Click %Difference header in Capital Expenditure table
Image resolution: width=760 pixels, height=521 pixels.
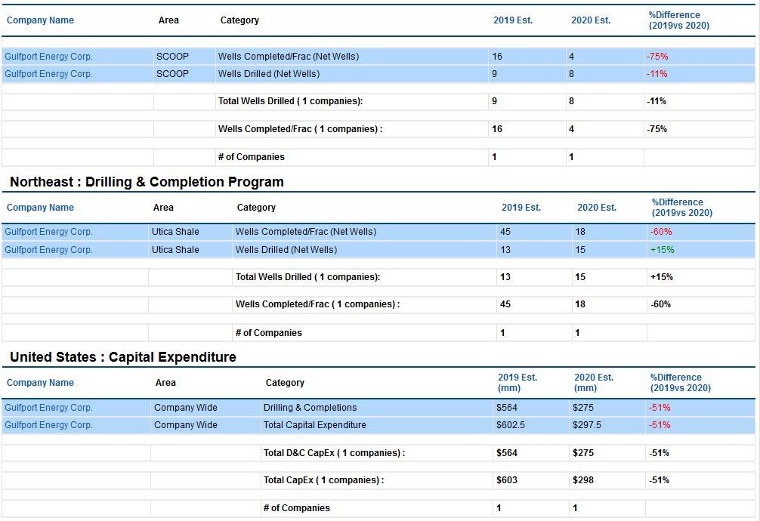pos(681,383)
